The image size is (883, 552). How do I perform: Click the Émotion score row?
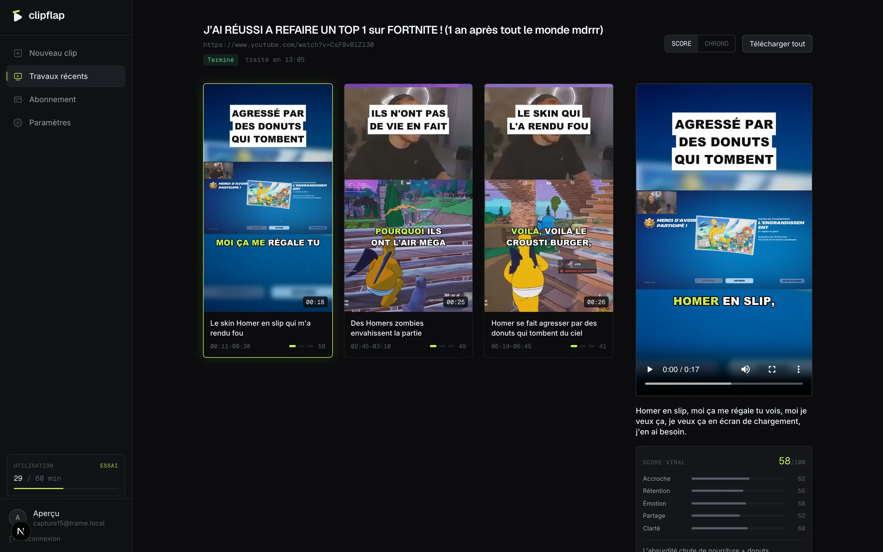pyautogui.click(x=724, y=503)
